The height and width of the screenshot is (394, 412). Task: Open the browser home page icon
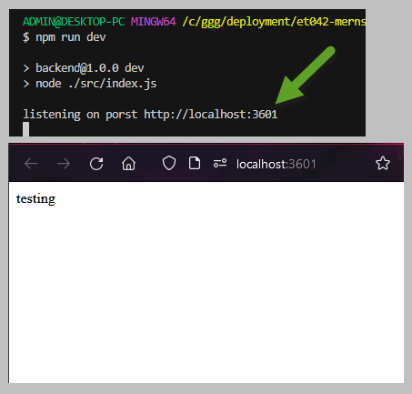128,164
